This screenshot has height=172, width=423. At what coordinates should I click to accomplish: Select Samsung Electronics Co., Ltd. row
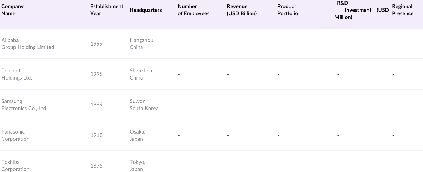(24, 105)
